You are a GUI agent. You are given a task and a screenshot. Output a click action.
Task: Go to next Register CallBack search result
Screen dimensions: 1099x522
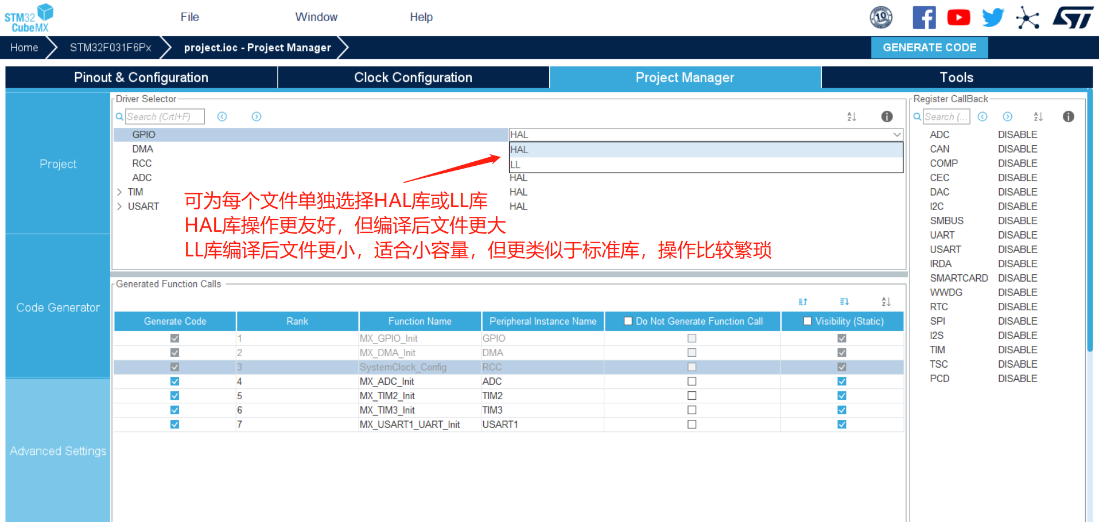1008,116
